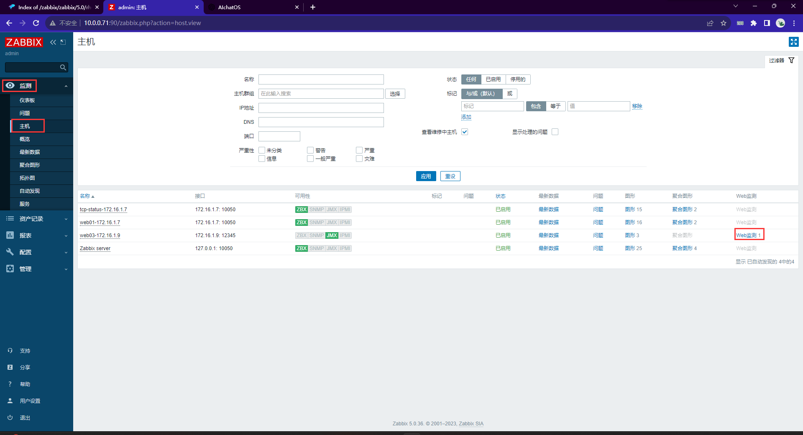Screen dimensions: 803x435
Task: Click the 分享 Z icon
Action: [10, 367]
